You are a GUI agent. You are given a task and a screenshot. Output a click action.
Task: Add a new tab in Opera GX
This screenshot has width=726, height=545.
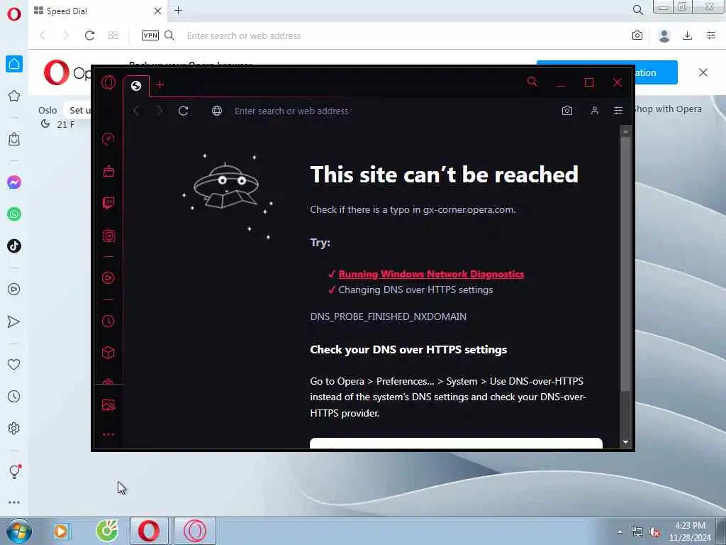[x=160, y=85]
